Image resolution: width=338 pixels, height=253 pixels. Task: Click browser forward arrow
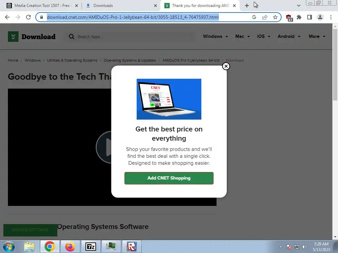pyautogui.click(x=18, y=17)
